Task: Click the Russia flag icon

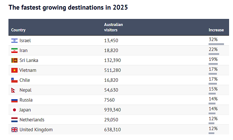Action: coord(14,100)
